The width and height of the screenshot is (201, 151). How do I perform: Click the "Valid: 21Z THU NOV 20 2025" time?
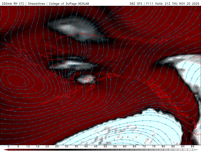tap(177, 4)
